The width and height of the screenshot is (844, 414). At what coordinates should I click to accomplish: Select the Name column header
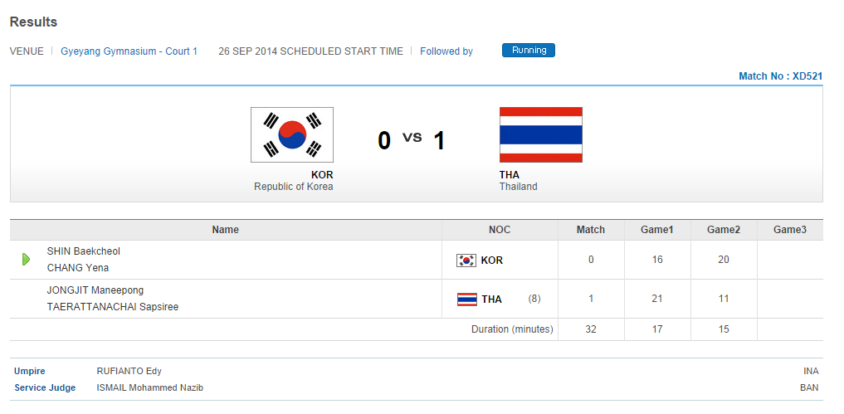point(225,230)
